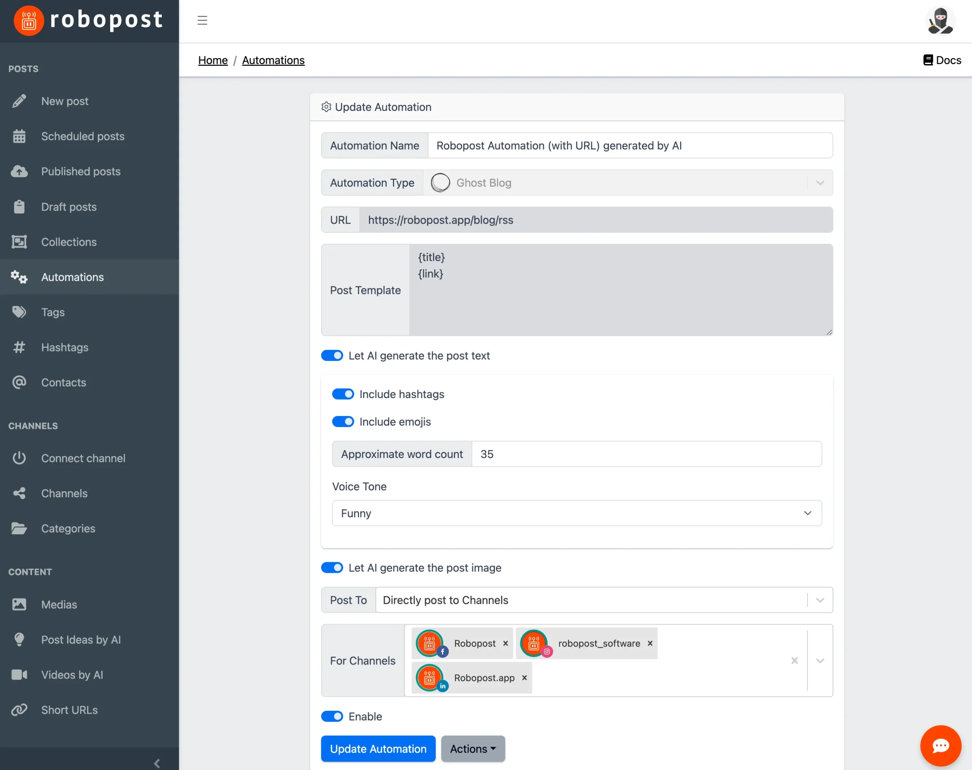Click the Medias image icon
Viewport: 972px width, 770px height.
tap(19, 604)
